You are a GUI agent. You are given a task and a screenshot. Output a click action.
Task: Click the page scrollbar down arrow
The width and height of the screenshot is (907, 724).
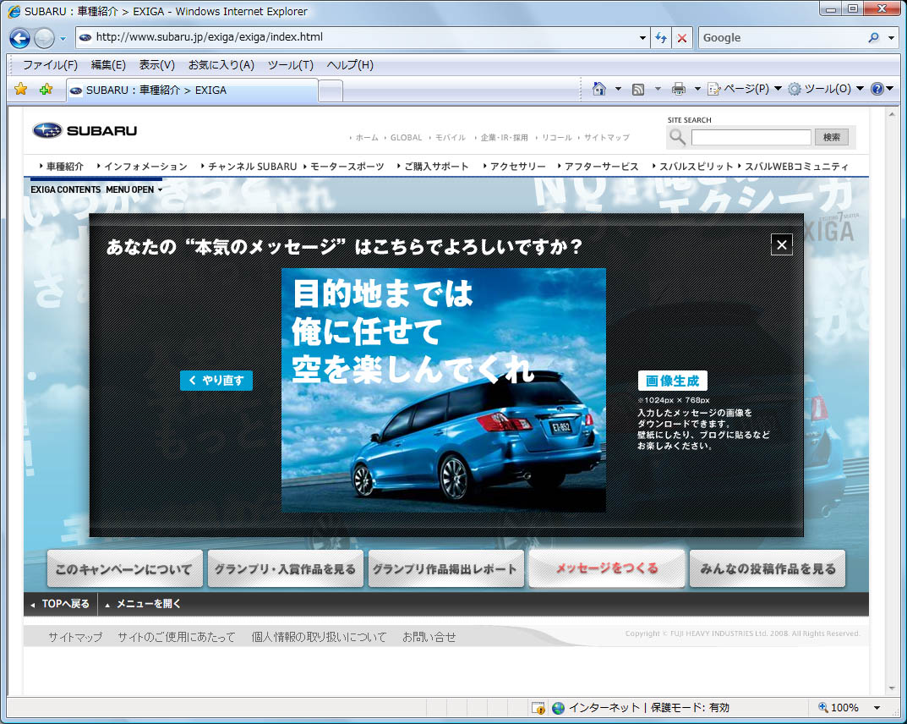(x=892, y=688)
